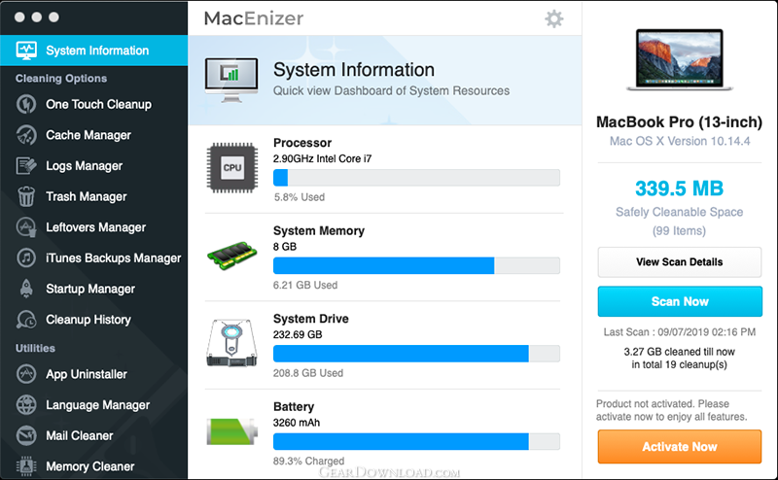Click the '208.8 GB Used' drive text
Screen dimensions: 778x480
coord(308,373)
